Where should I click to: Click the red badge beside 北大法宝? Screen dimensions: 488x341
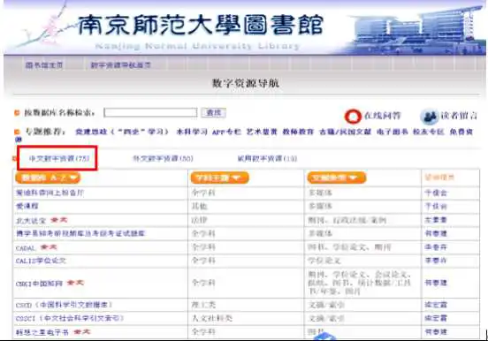[x=59, y=220]
